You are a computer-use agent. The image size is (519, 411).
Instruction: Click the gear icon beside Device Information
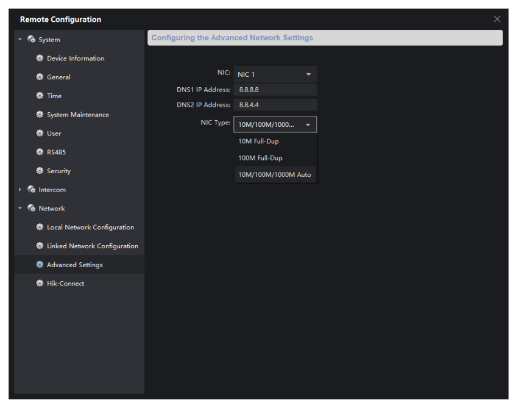[x=40, y=59]
